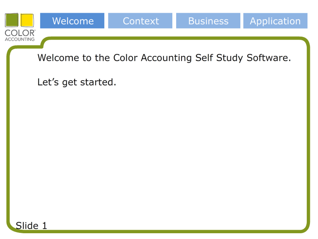Click the words "Self Study" in the sentence
This screenshot has height=239, width=318.
click(219, 58)
